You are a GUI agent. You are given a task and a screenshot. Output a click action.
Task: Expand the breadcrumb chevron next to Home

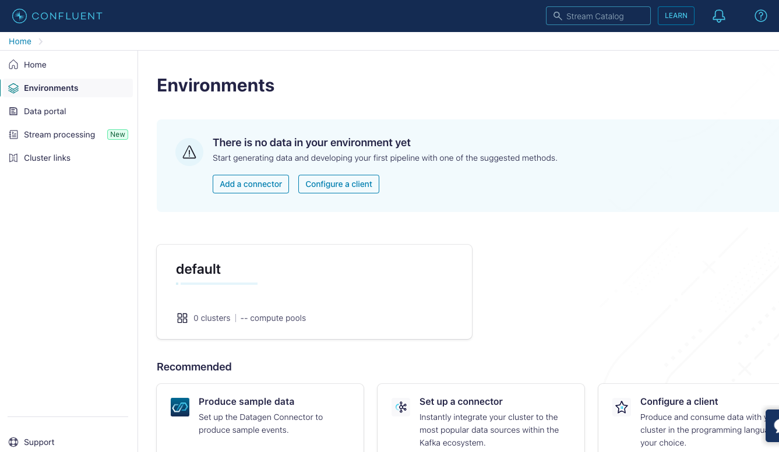[40, 41]
